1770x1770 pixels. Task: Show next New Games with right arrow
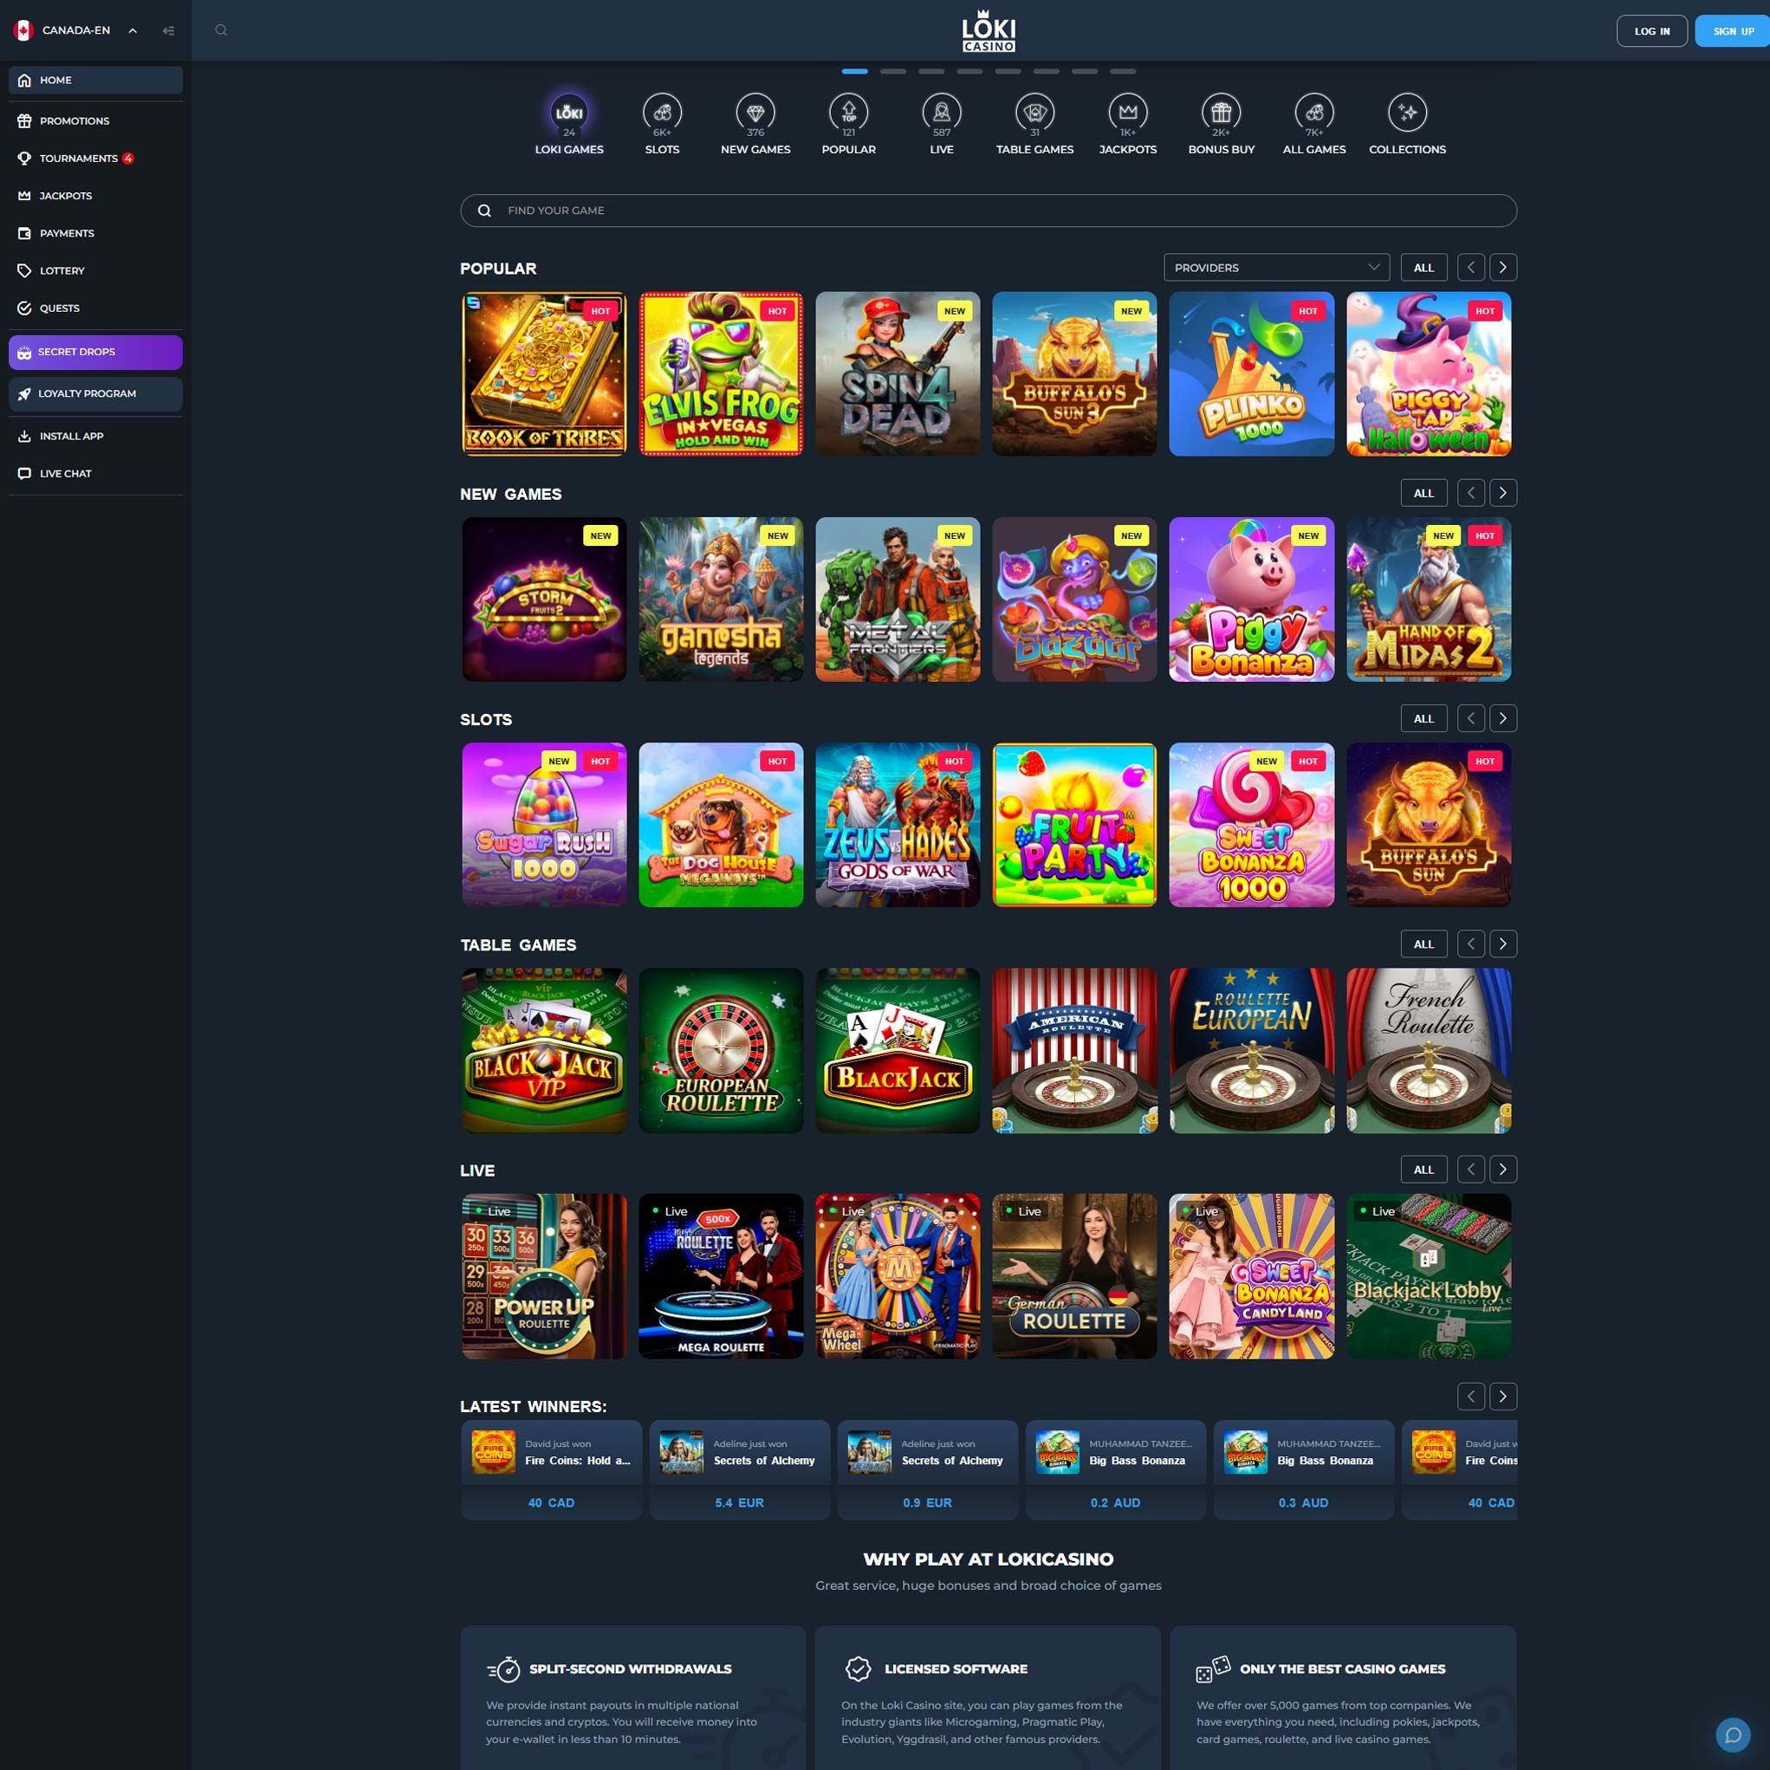1502,493
